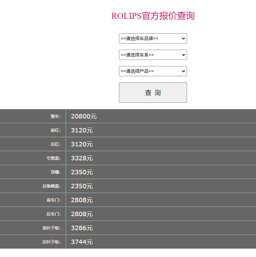The height and width of the screenshot is (257, 256).
Task: Select the 后叶子板 row label
Action: click(51, 242)
